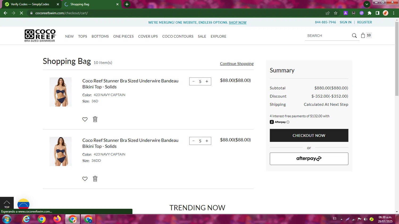Share this page via address bar icon
The width and height of the screenshot is (399, 224).
tap(328, 13)
